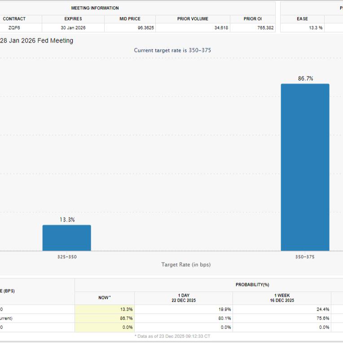This screenshot has height=343, width=343.
Task: Click the 13.3% bar for 325-350
Action: tap(67, 238)
